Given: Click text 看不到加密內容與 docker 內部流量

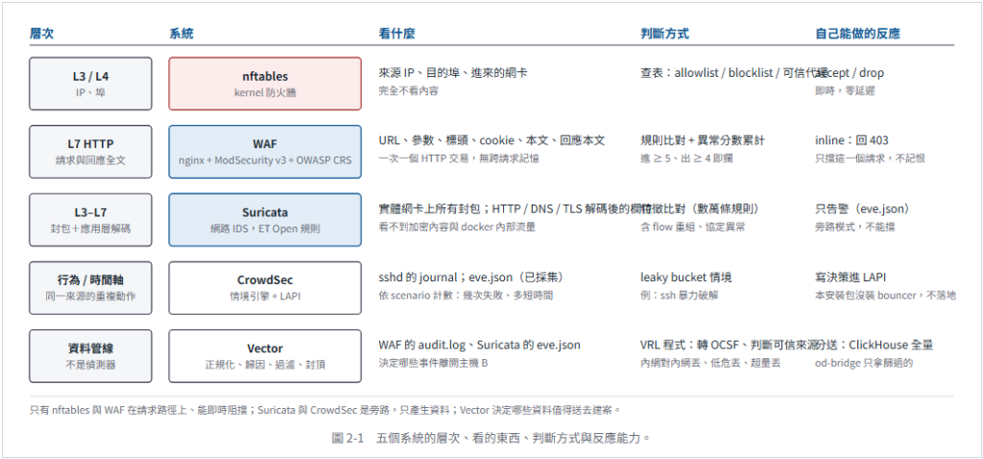Looking at the screenshot, I should [457, 227].
